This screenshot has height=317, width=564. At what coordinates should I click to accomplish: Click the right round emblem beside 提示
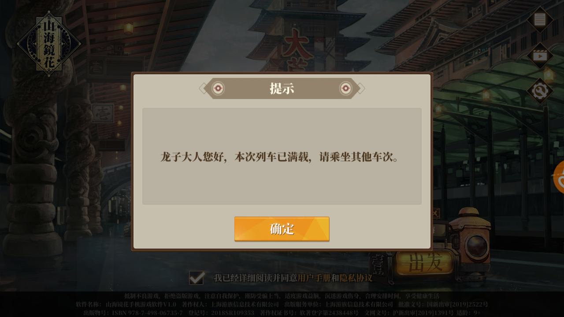[x=346, y=88]
